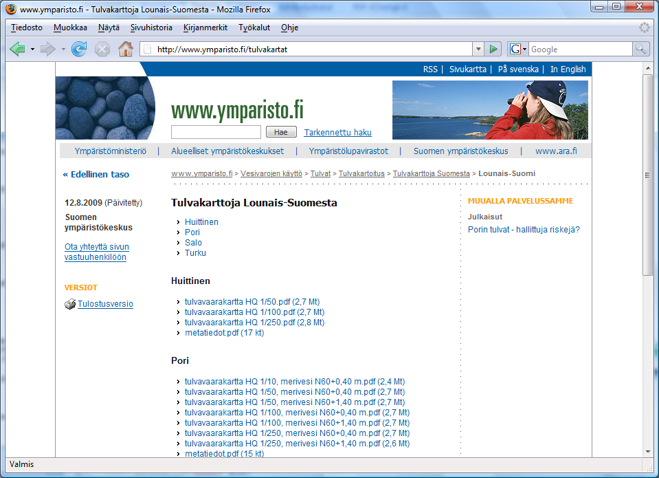659x478 pixels.
Task: Open Pori HQ 1/10, merivesi N60+0,40 m.pdf
Action: pyautogui.click(x=295, y=382)
